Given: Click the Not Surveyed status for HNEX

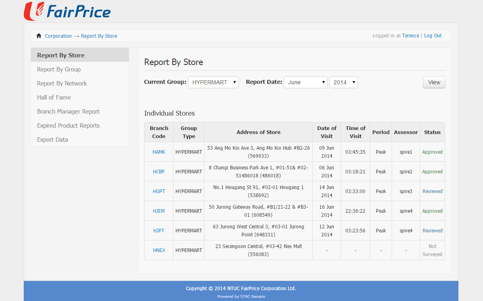Looking at the screenshot, I should pos(432,250).
